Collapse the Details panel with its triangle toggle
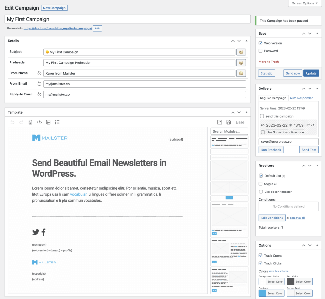The height and width of the screenshot is (299, 325). (246, 41)
